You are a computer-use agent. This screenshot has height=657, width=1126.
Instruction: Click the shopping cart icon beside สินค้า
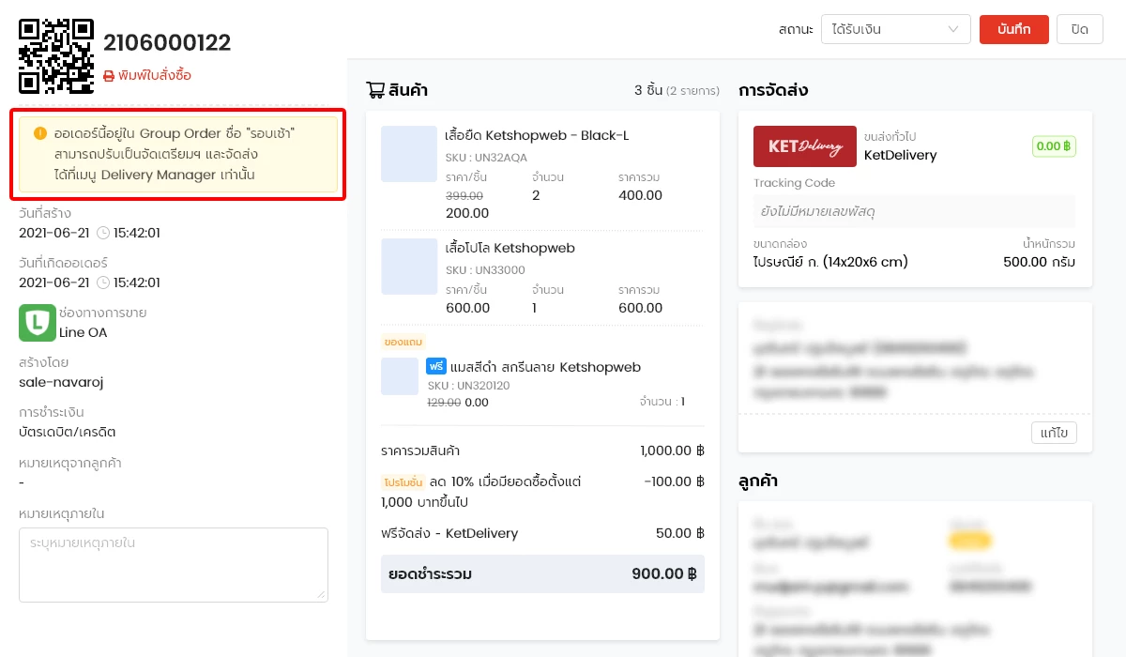[375, 90]
